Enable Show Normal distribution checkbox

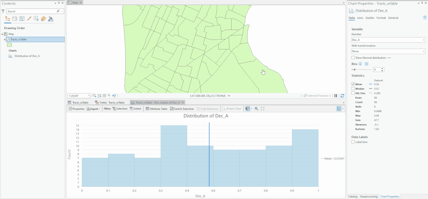pyautogui.click(x=353, y=58)
